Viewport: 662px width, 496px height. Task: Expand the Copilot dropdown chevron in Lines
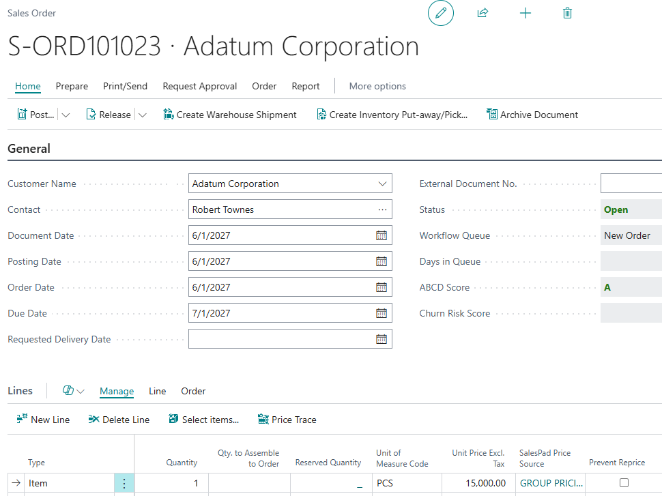(81, 392)
